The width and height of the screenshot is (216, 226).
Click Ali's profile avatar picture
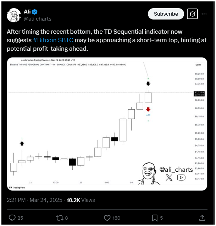click(14, 15)
